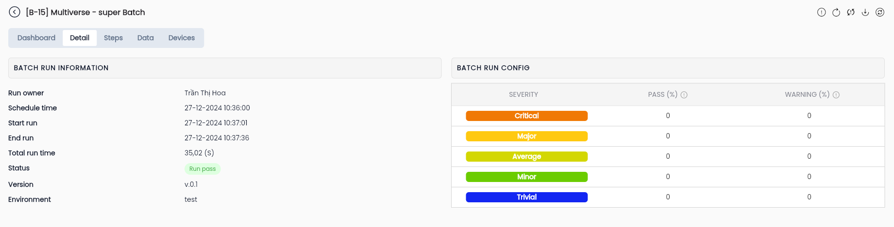The height and width of the screenshot is (227, 894).
Task: Click the rerun circular arrow icon
Action: [x=836, y=13]
